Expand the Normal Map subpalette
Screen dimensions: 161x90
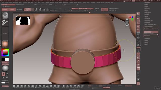coord(147,23)
